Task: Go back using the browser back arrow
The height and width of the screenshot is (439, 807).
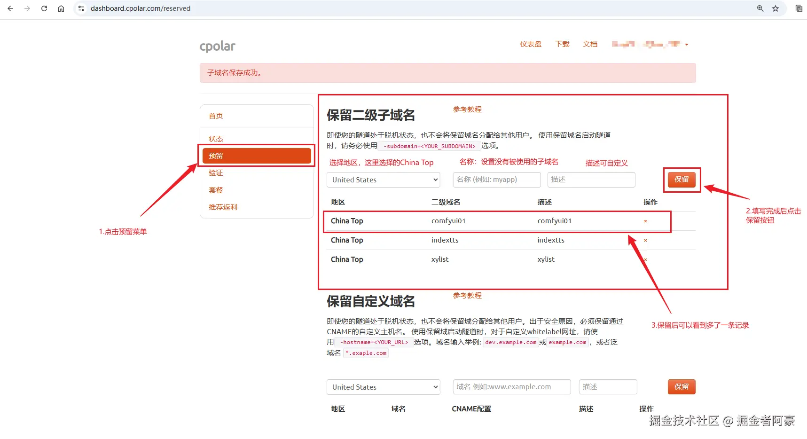Action: pyautogui.click(x=10, y=8)
